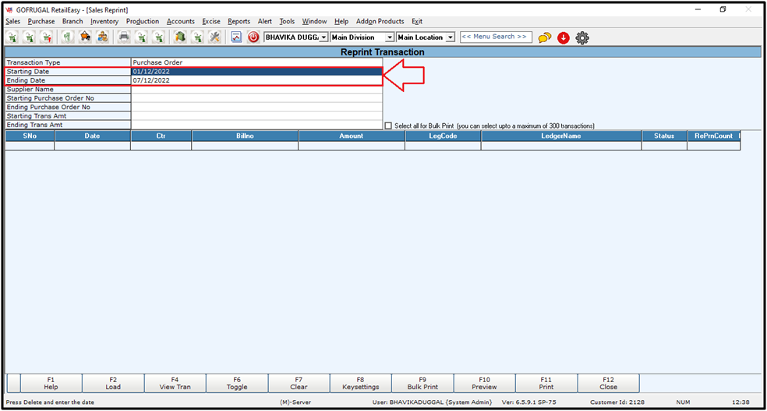
Task: Click the SNo column header
Action: pyautogui.click(x=30, y=136)
